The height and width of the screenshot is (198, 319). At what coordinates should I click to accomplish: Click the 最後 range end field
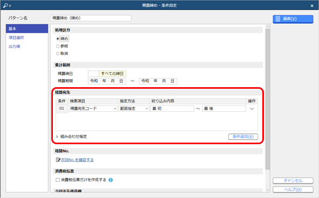coord(224,109)
